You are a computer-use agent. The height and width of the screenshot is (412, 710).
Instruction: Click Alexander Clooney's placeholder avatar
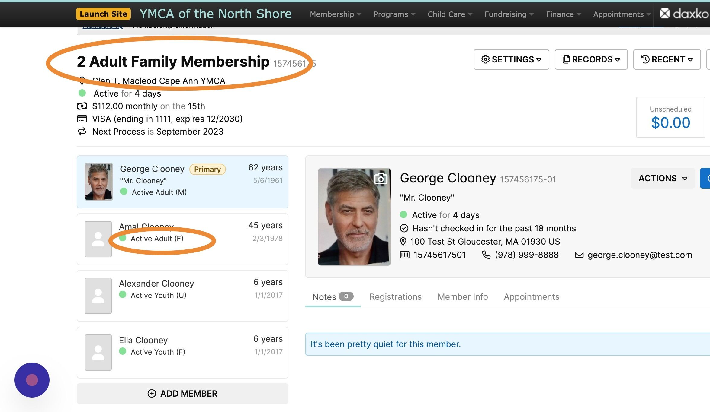click(x=98, y=296)
